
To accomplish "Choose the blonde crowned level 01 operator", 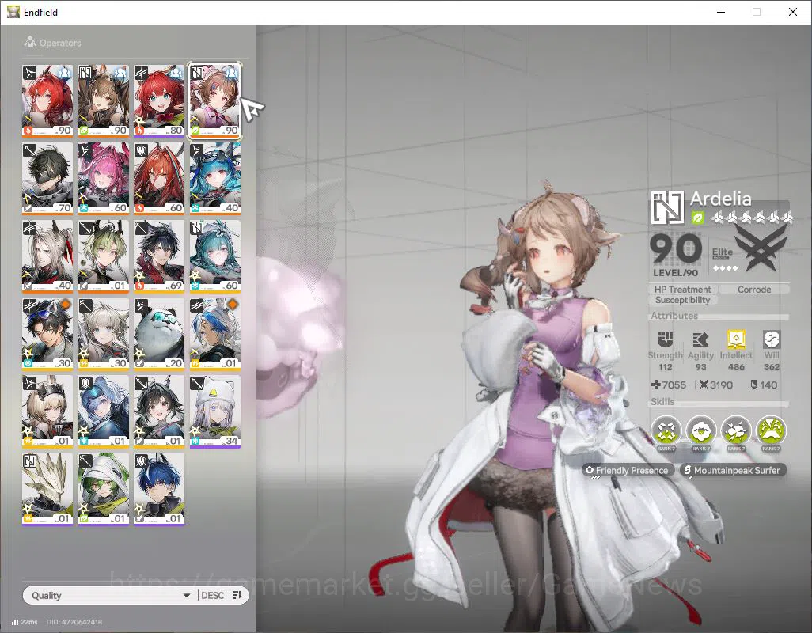I will (x=47, y=411).
